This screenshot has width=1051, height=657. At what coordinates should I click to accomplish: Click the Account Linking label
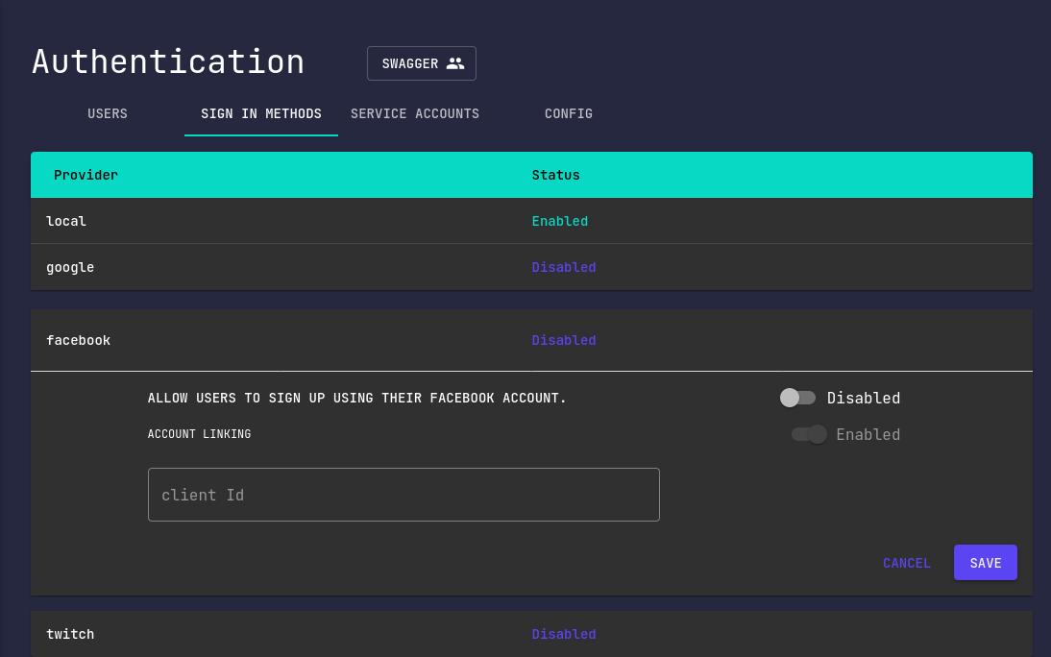tap(199, 434)
